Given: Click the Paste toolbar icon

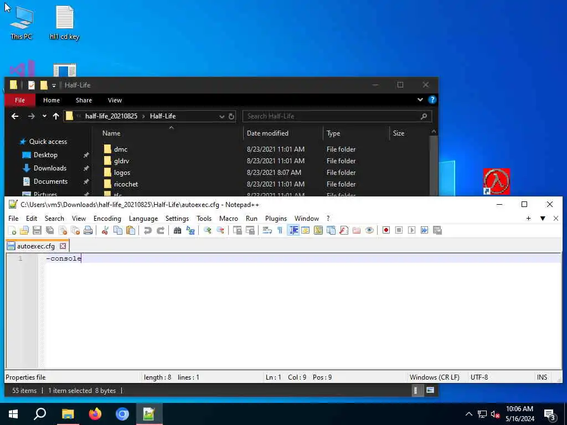Looking at the screenshot, I should pos(131,230).
